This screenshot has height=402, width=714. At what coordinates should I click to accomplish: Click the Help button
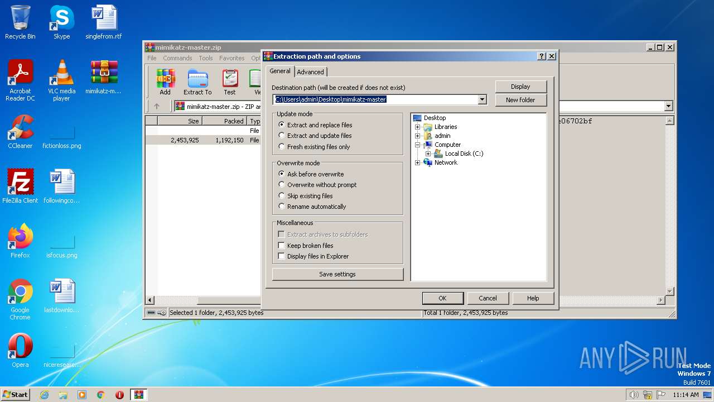[x=533, y=298]
